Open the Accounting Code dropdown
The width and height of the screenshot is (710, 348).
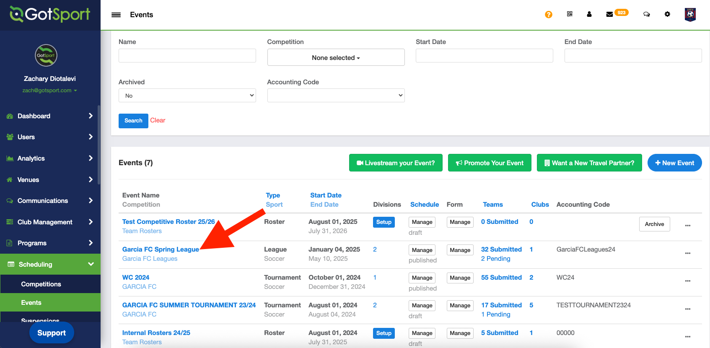(x=336, y=96)
